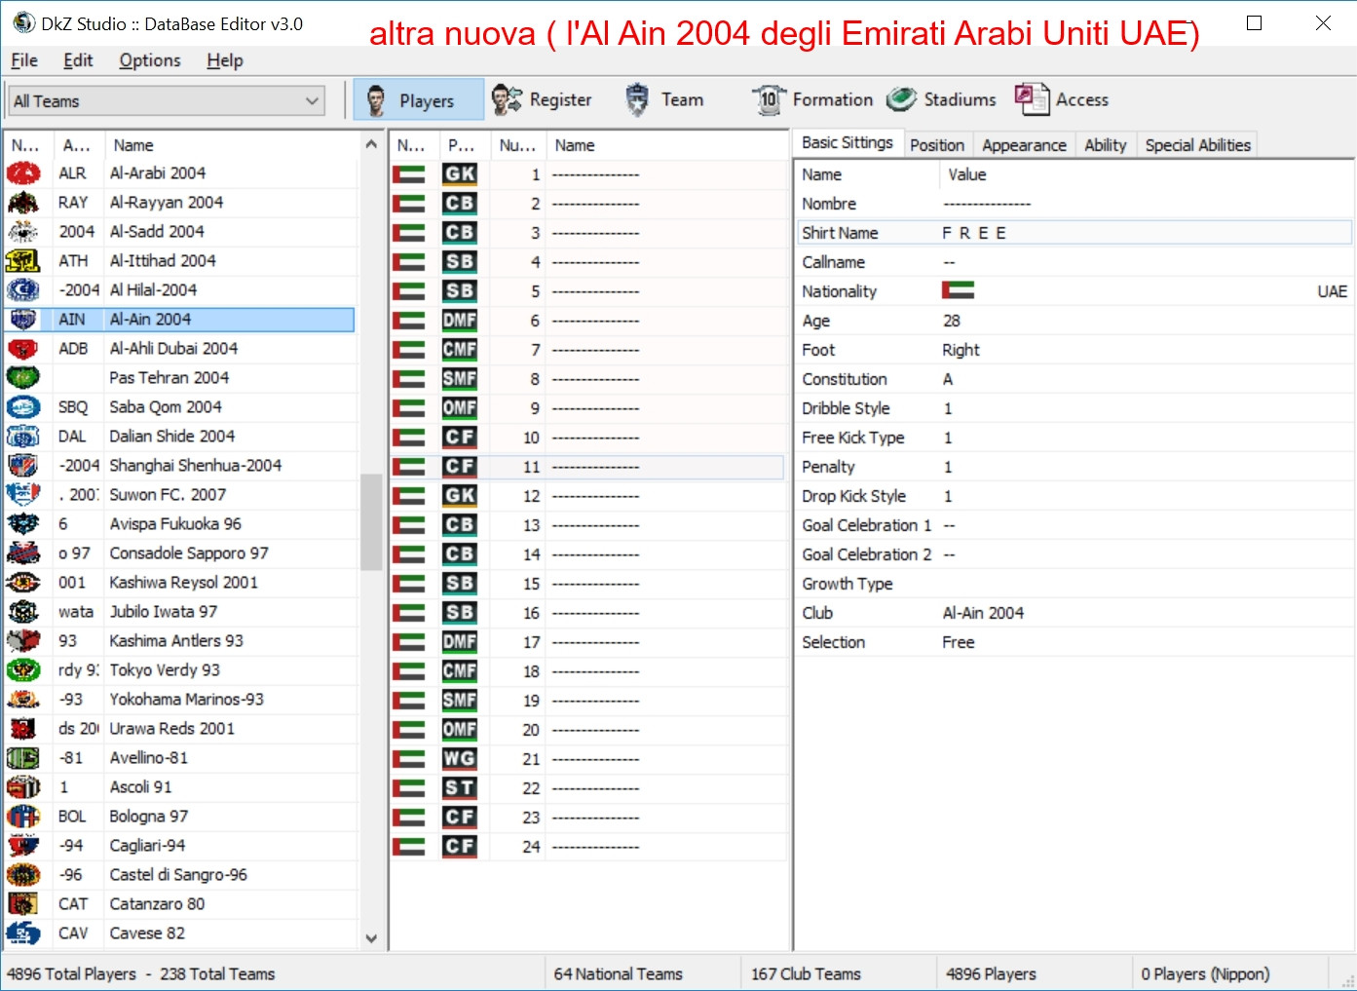Select the Yokohama Marinos-93 team row
The height and width of the screenshot is (991, 1357).
pos(179,700)
